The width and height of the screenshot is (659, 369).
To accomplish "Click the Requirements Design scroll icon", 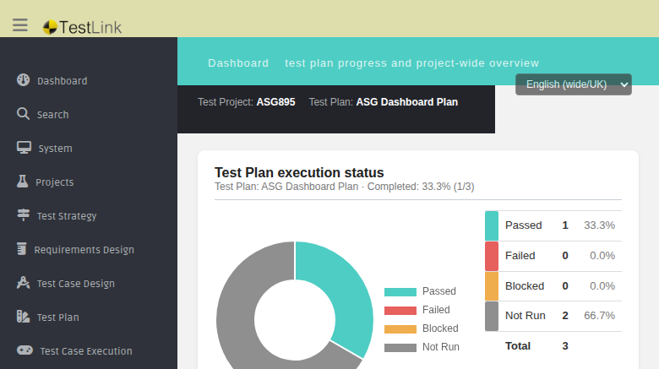I will 22,249.
